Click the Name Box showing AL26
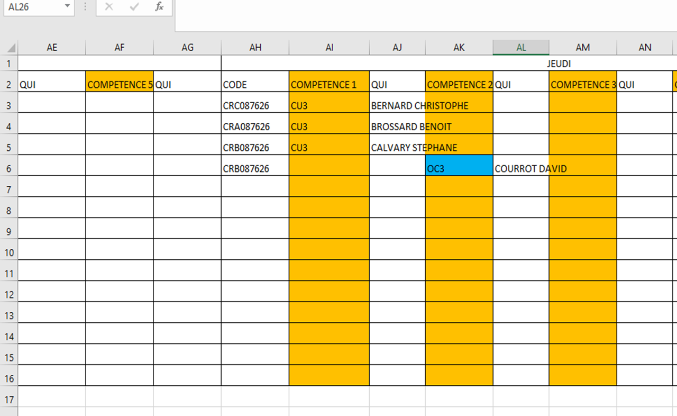 (32, 7)
